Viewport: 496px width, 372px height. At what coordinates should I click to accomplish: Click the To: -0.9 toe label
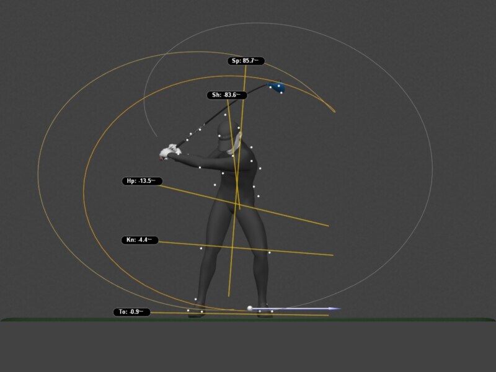point(131,312)
